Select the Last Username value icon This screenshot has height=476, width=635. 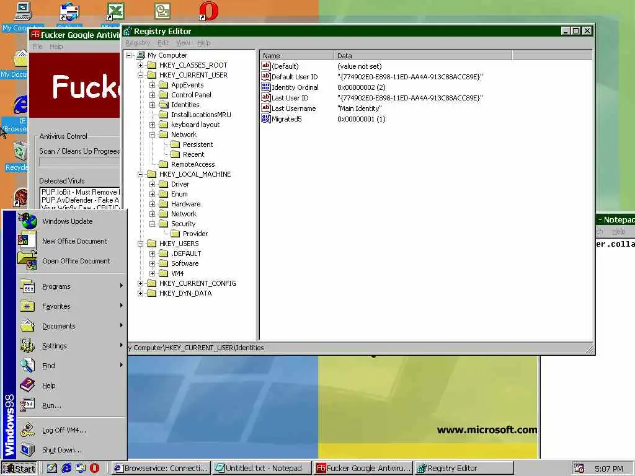coord(266,108)
